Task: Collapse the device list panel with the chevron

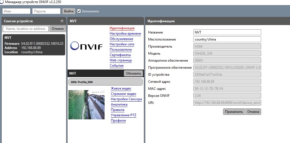Action: coord(62,21)
